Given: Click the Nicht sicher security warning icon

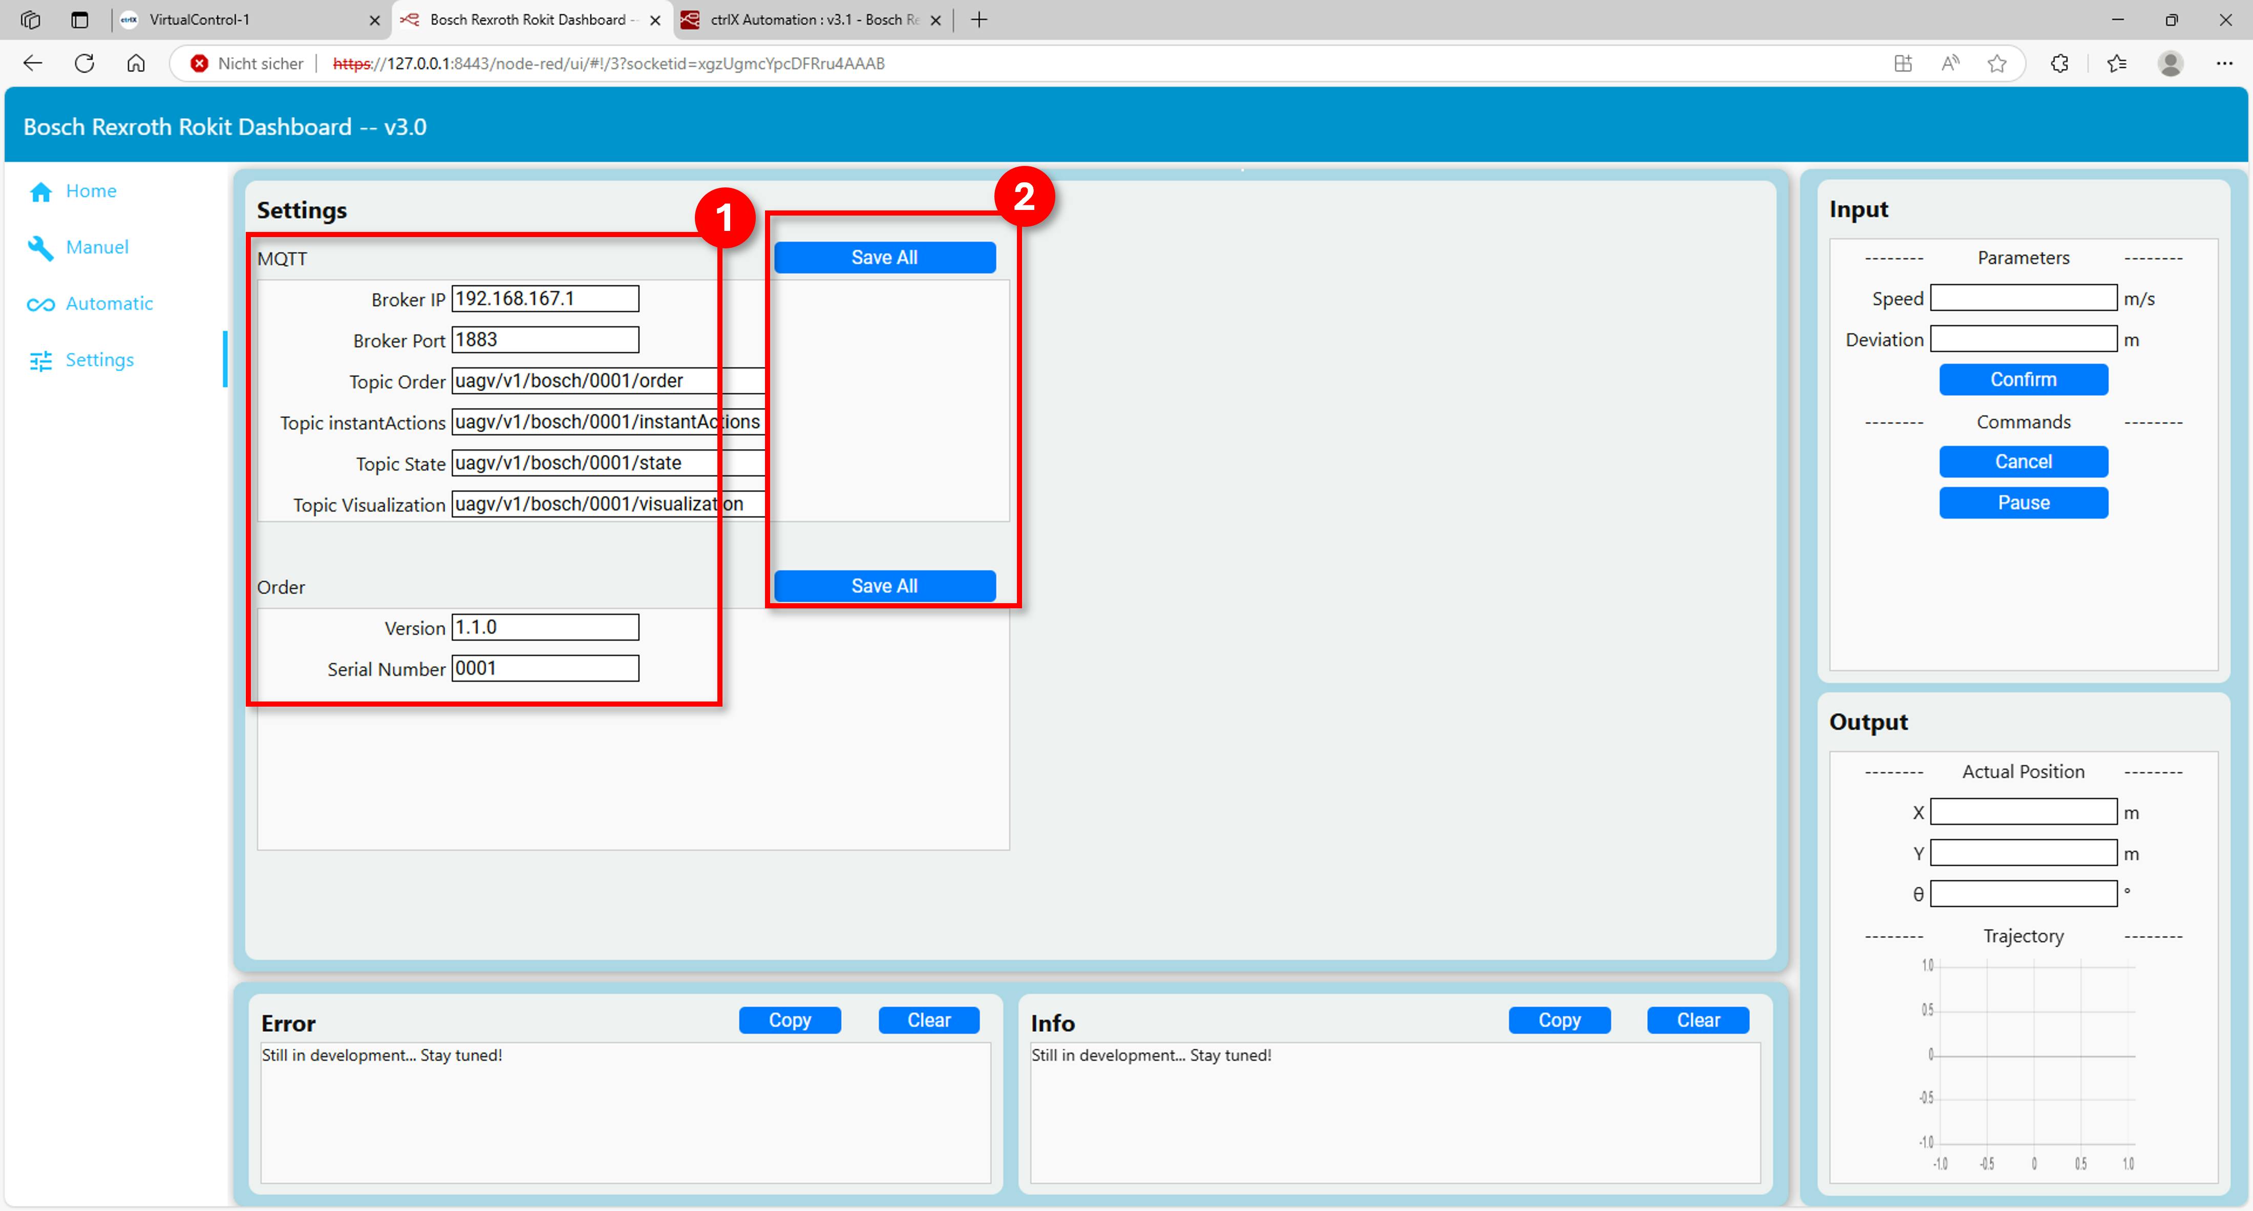Looking at the screenshot, I should coord(199,63).
